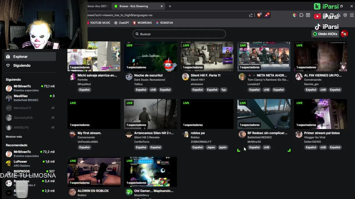Viewport: 355px width, 199px height.
Task: Switch to the 'timos ritos 2025' tab
Action: 99,6
